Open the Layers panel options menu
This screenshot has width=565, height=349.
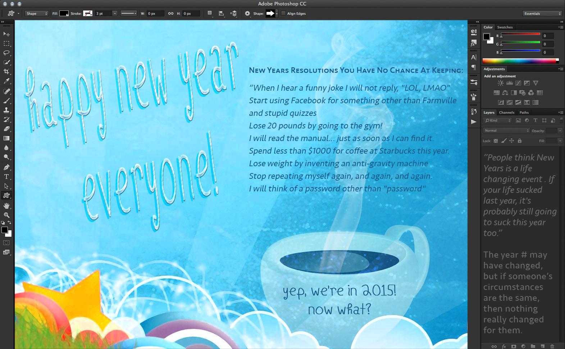[x=561, y=113]
